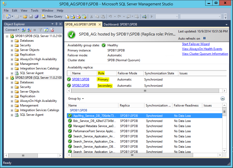Click Disconnect icon in Object Explorer
This screenshot has width=233, height=168.
[x=29, y=30]
